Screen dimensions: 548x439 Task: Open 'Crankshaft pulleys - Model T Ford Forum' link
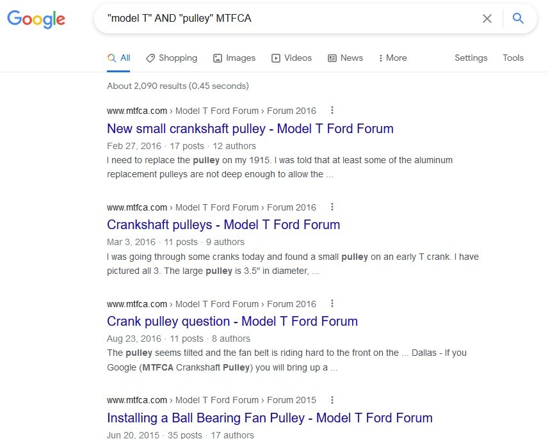pyautogui.click(x=223, y=225)
